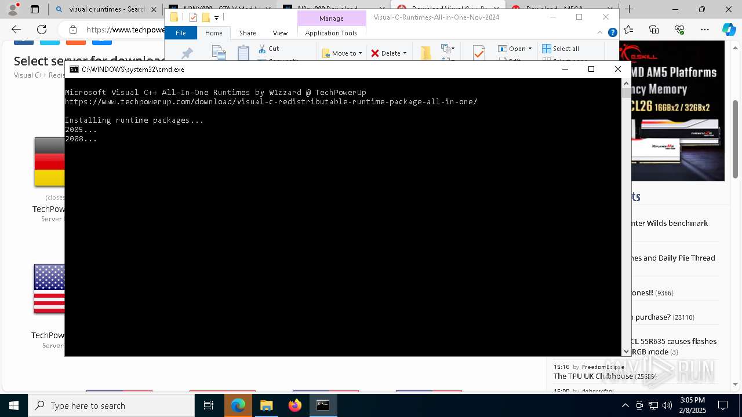742x417 pixels.
Task: Show hidden tray icons chevron
Action: (625, 405)
